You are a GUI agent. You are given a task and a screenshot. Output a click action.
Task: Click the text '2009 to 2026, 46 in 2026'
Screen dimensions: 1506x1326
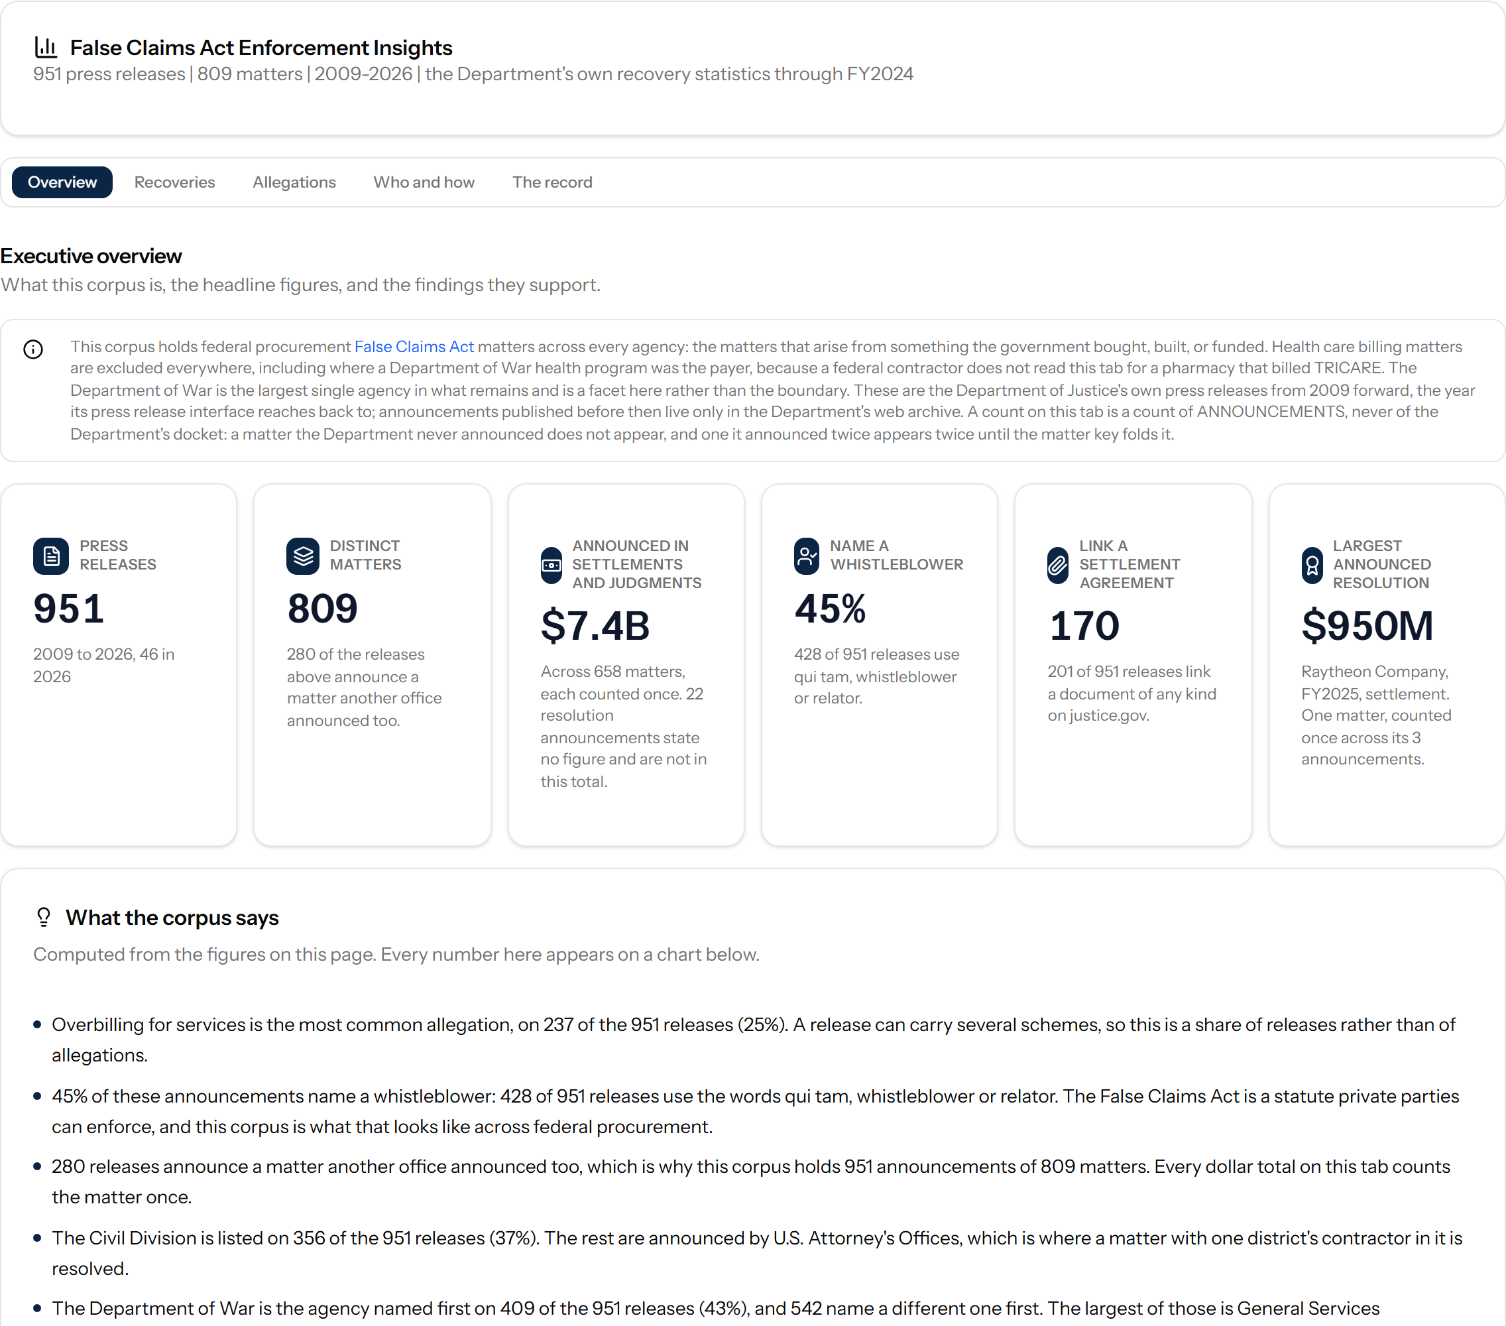(104, 665)
